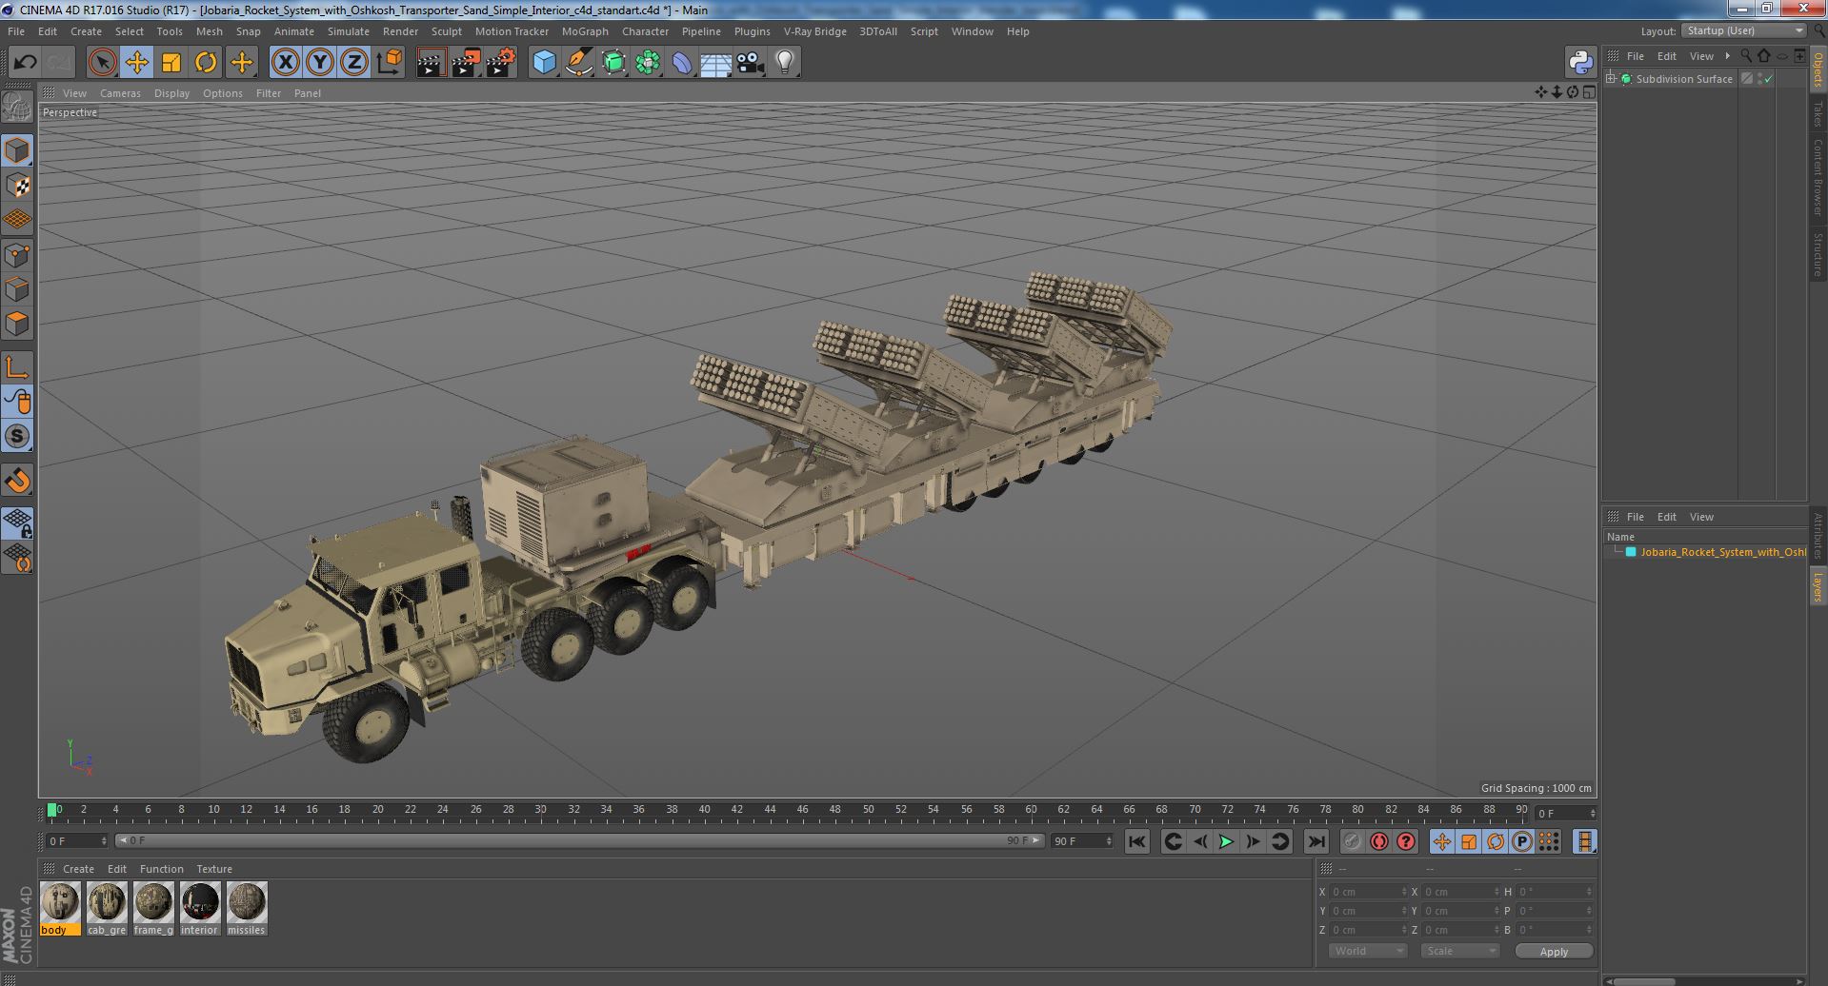Switch to Points mode
Image resolution: width=1828 pixels, height=986 pixels.
click(17, 255)
